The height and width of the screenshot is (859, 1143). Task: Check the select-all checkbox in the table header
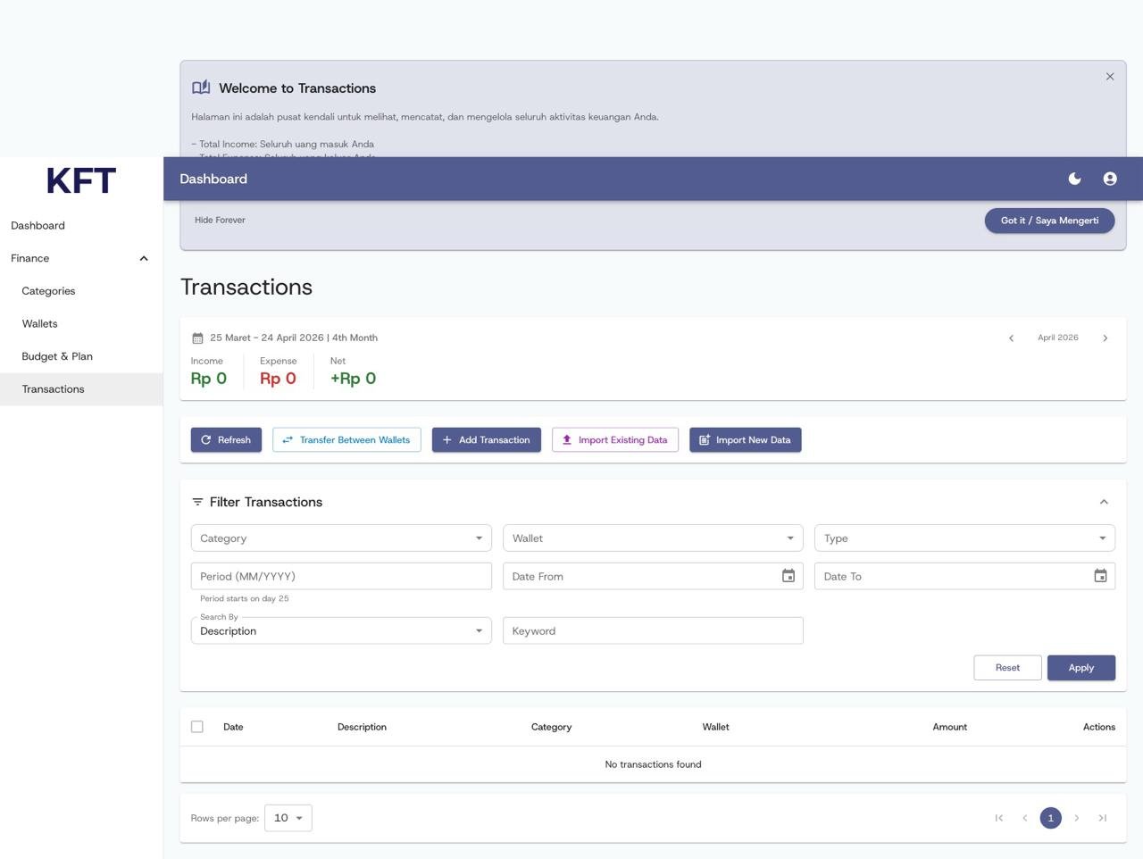point(196,726)
